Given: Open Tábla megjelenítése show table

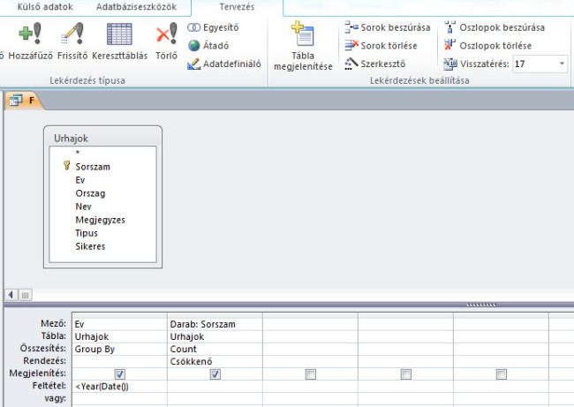Looking at the screenshot, I should tap(303, 48).
